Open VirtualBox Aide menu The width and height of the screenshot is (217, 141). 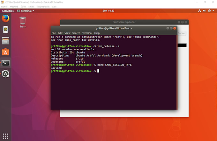[x=54, y=7]
